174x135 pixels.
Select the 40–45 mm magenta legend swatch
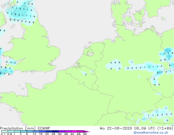click(x=74, y=131)
